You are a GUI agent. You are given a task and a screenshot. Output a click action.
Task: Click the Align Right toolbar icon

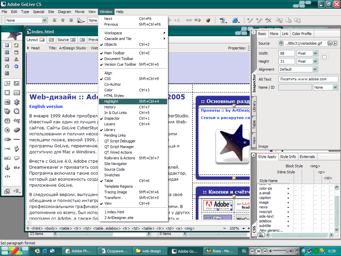(x=71, y=20)
